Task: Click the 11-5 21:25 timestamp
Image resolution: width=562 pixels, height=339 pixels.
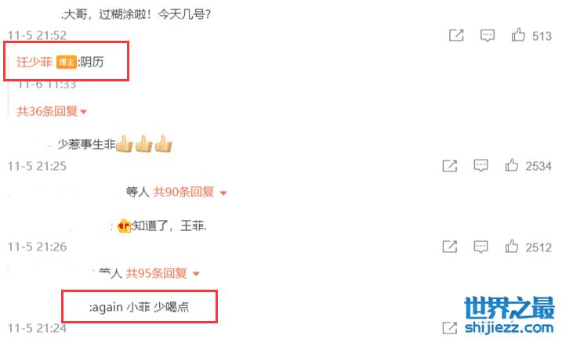Action: click(x=38, y=166)
